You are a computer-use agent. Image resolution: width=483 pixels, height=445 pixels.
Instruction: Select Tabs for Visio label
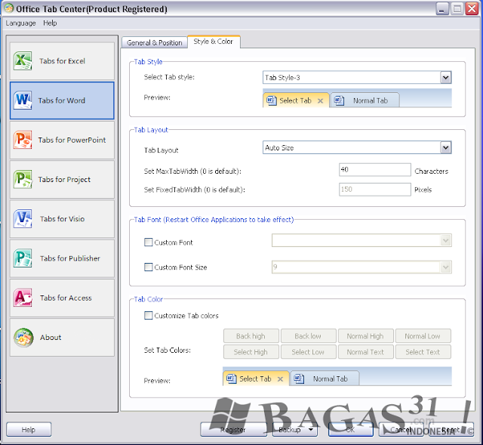[x=62, y=219]
